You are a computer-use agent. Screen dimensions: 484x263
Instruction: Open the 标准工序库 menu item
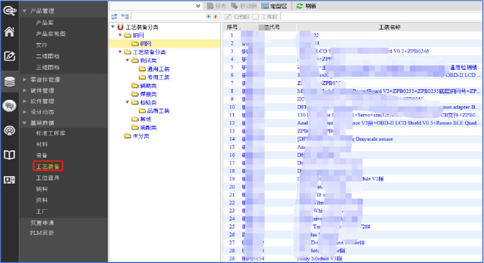coord(51,133)
